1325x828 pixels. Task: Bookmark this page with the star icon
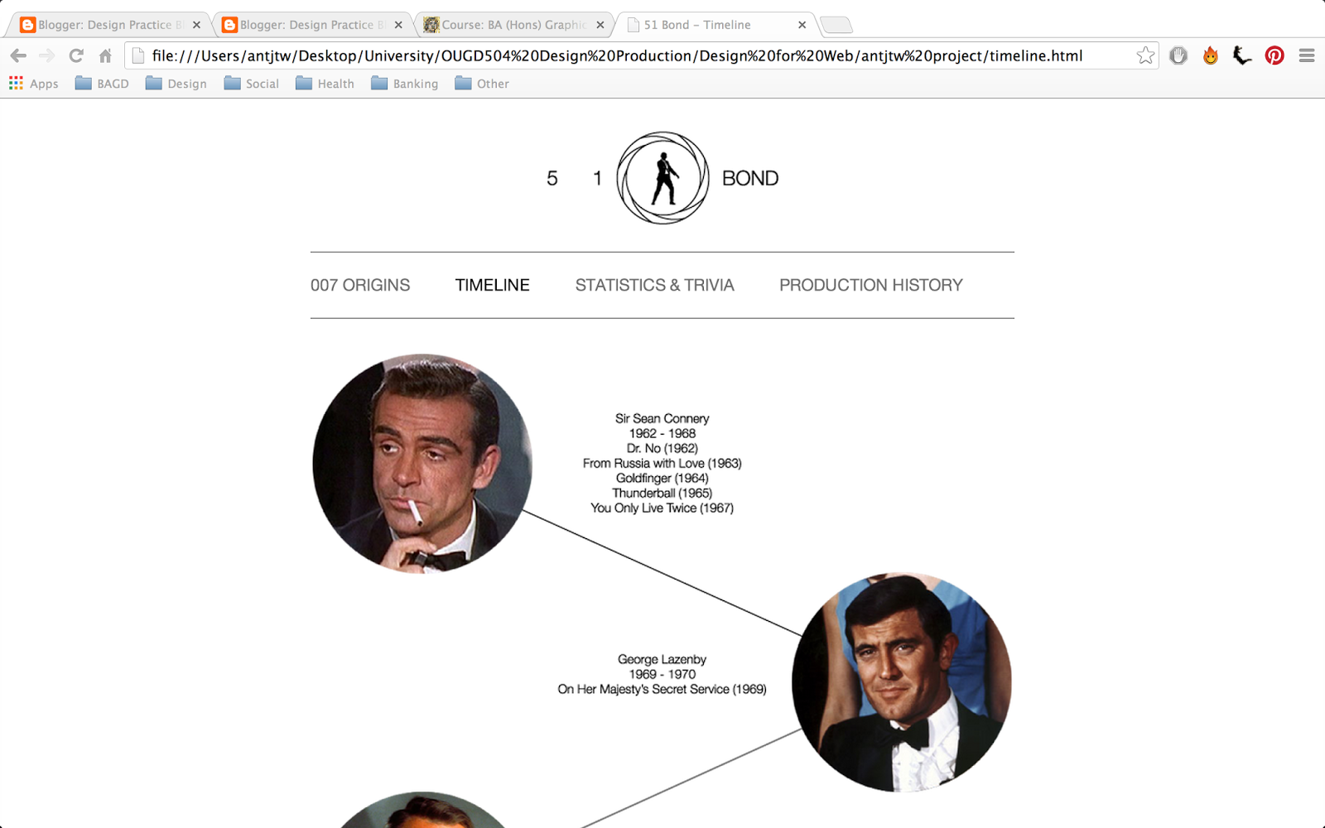1145,55
